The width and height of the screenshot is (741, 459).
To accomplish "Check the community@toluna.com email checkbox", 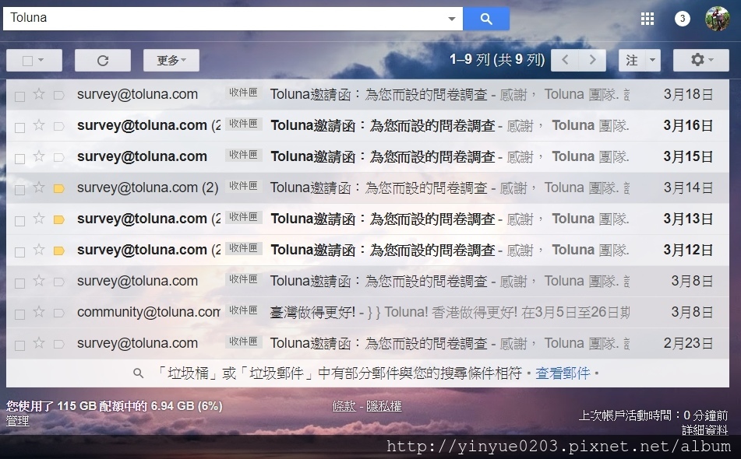I will [x=19, y=314].
